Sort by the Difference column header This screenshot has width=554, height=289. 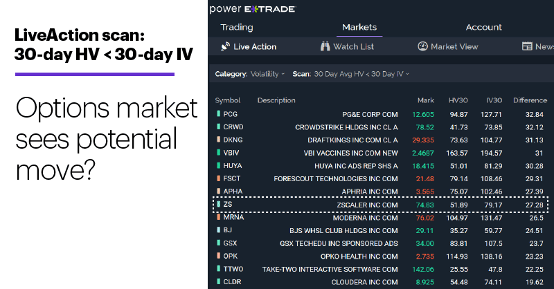click(530, 100)
